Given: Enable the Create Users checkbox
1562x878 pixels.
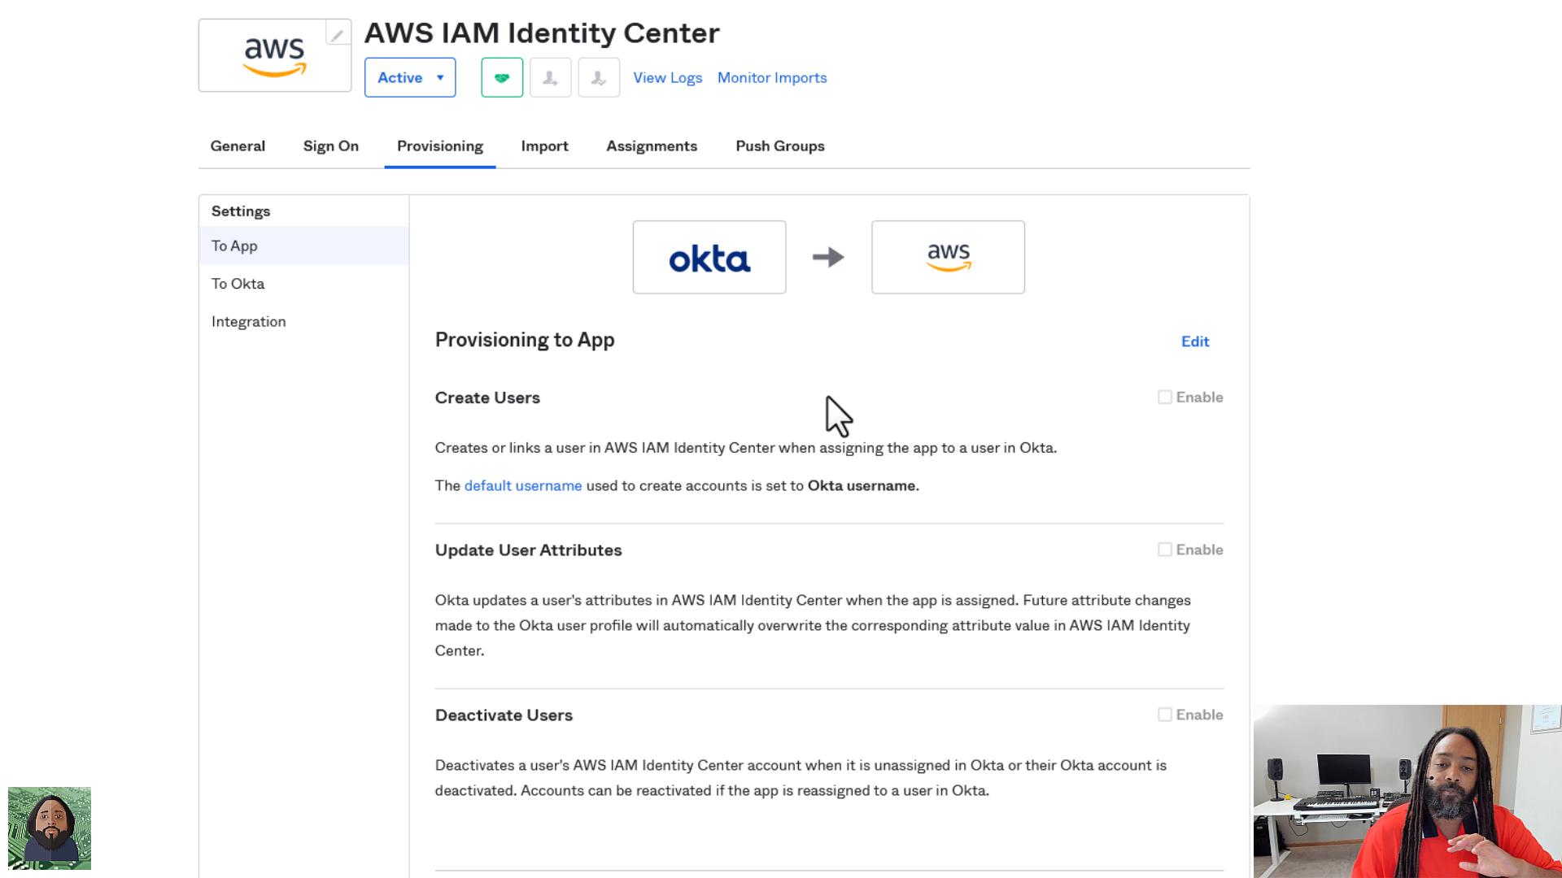Looking at the screenshot, I should (x=1165, y=398).
